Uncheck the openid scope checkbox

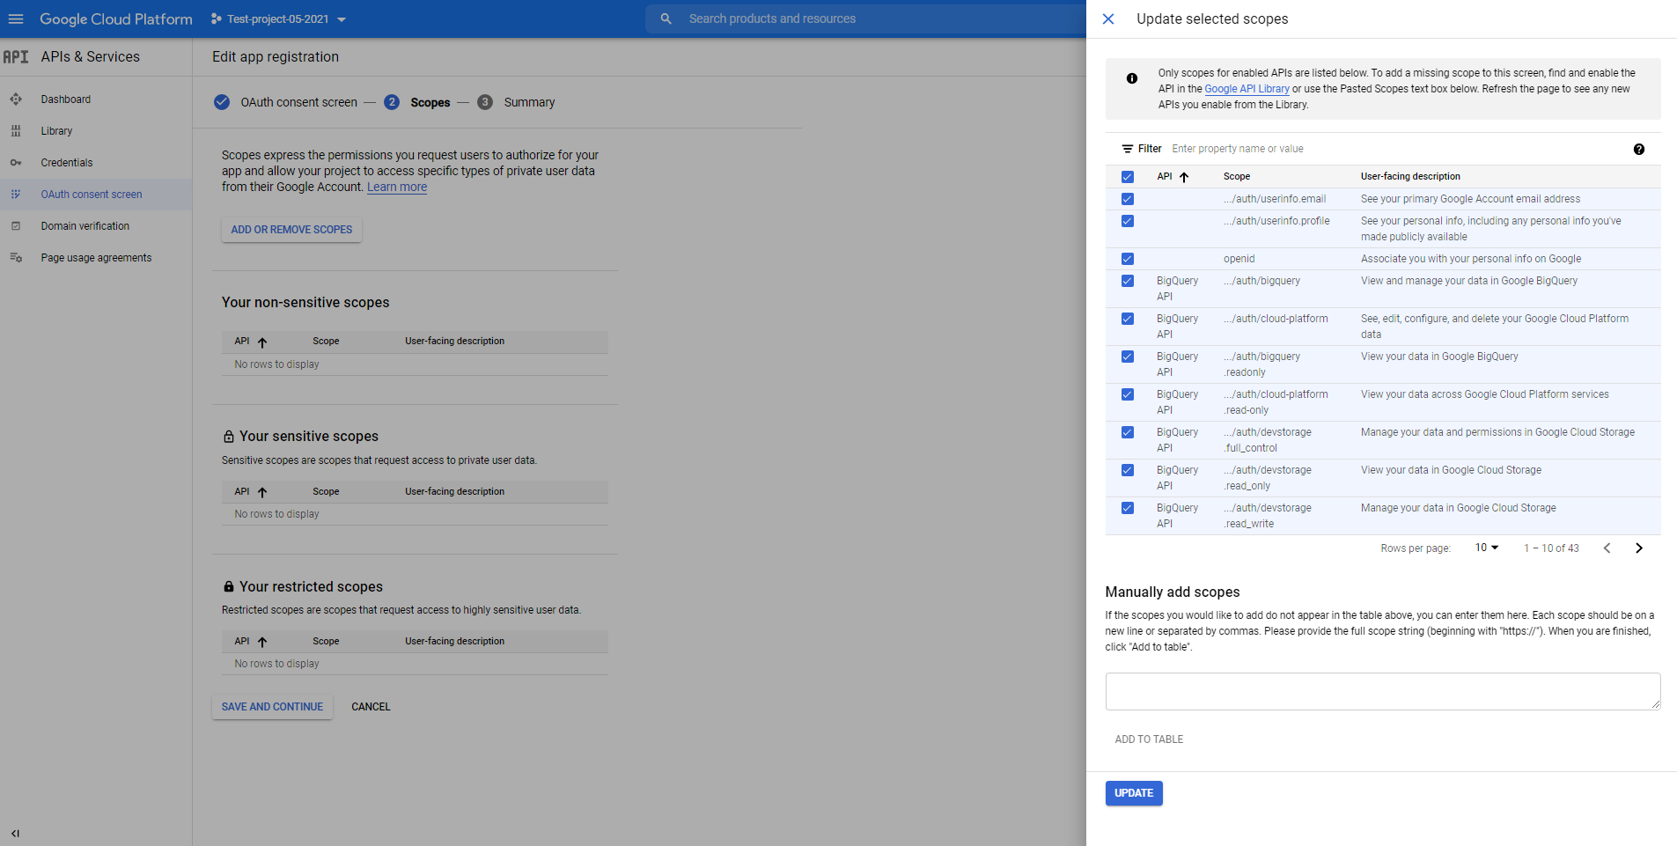click(1127, 259)
